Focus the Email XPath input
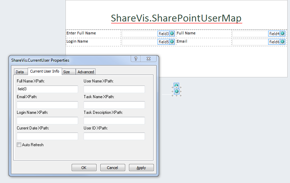This screenshot has width=290, height=183. click(47, 105)
